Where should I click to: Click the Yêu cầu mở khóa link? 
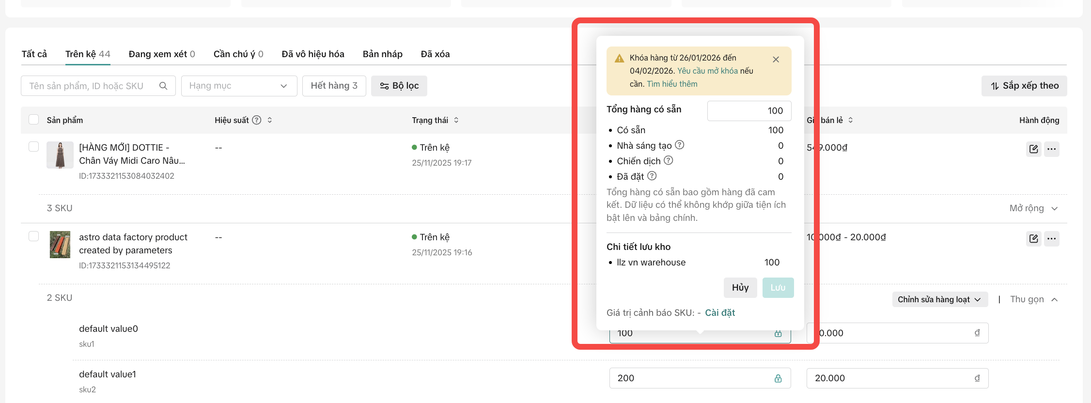[x=707, y=71]
